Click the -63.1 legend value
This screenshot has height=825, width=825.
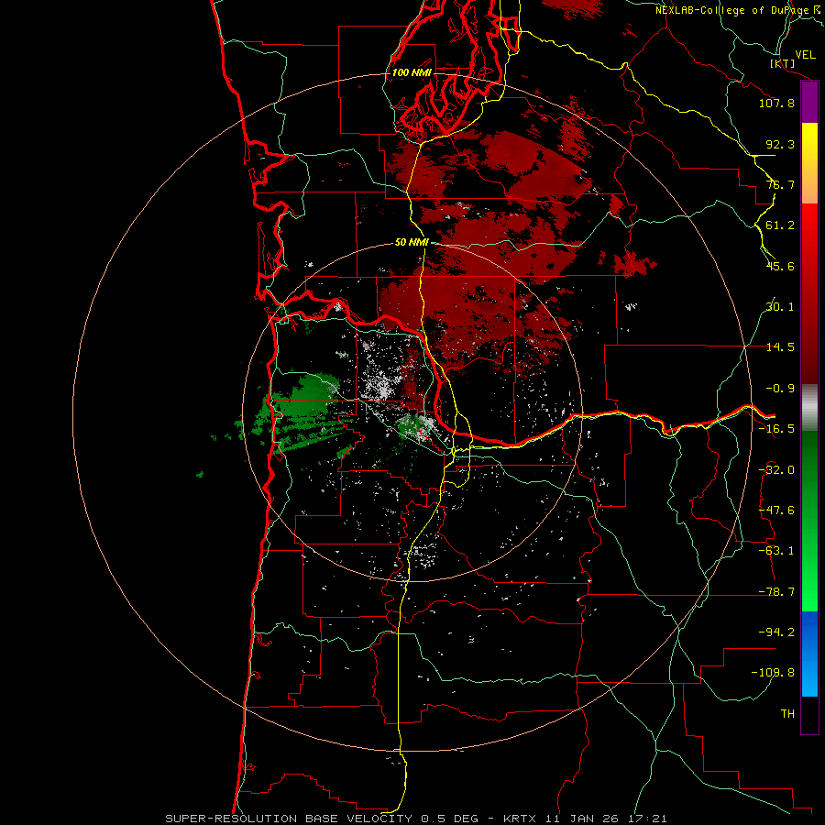coord(776,551)
